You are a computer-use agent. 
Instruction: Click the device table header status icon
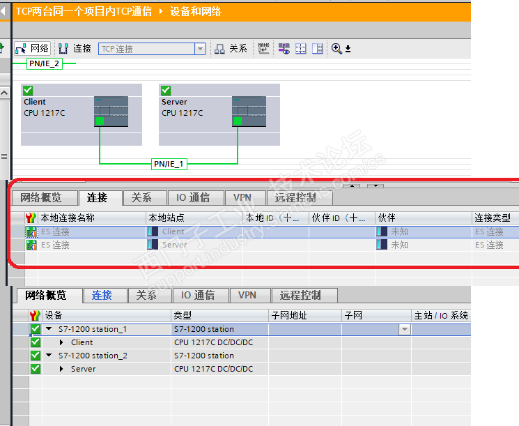point(35,315)
